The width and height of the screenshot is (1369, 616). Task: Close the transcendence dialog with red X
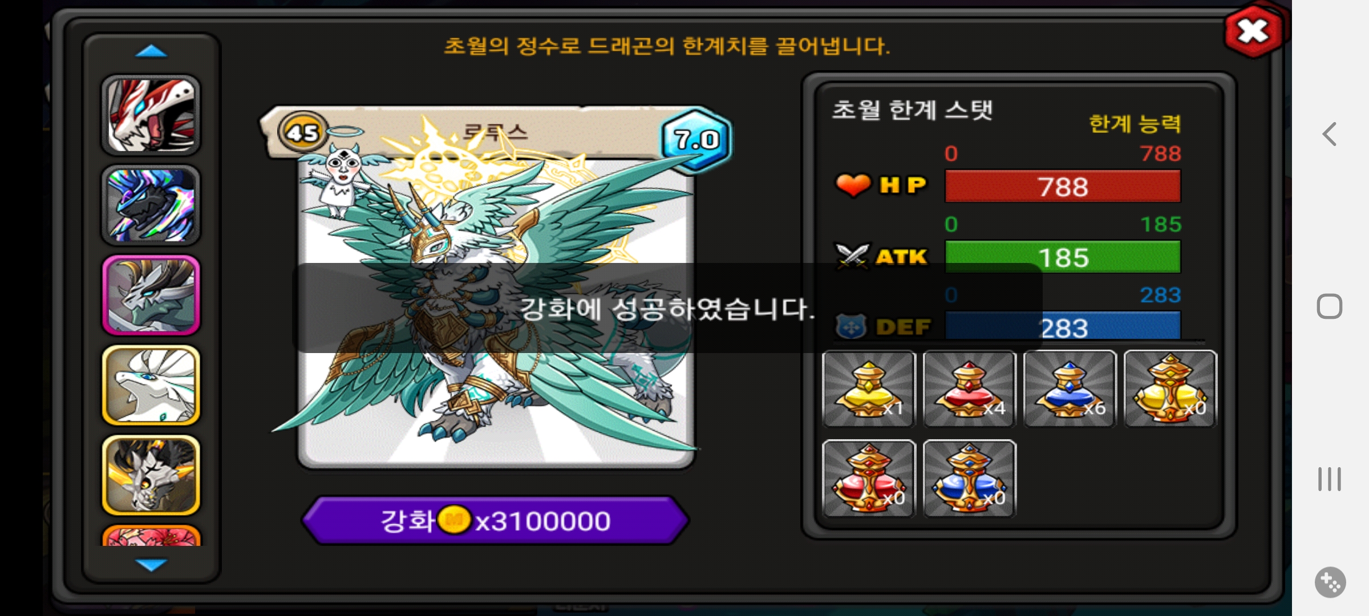pos(1253,31)
